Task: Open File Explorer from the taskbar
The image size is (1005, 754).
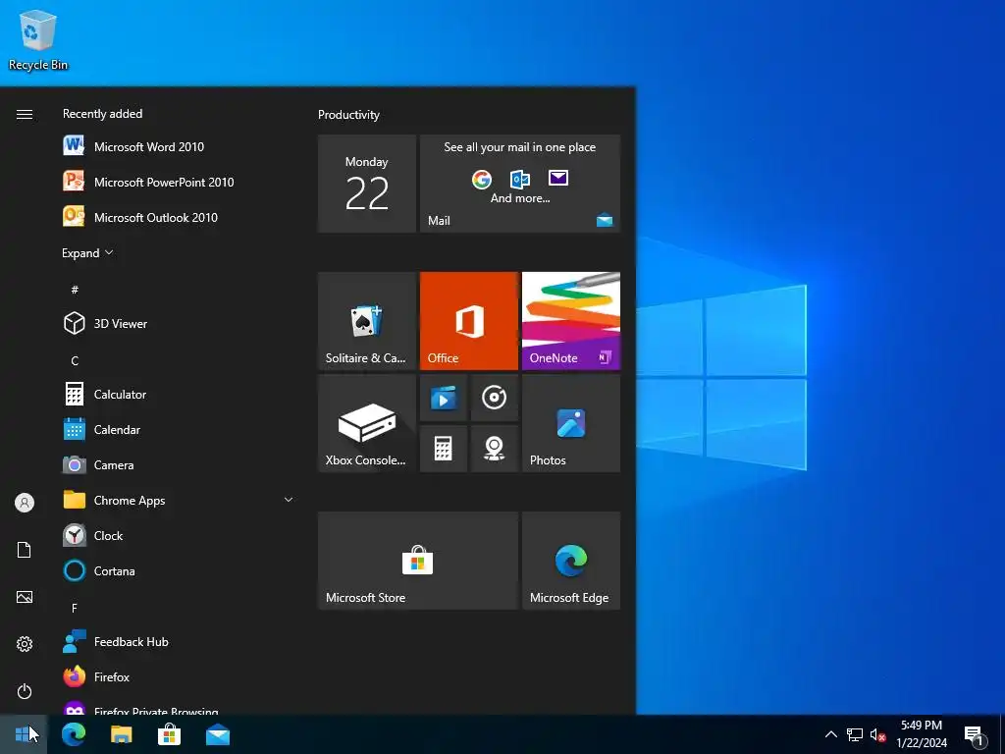Action: click(x=121, y=734)
